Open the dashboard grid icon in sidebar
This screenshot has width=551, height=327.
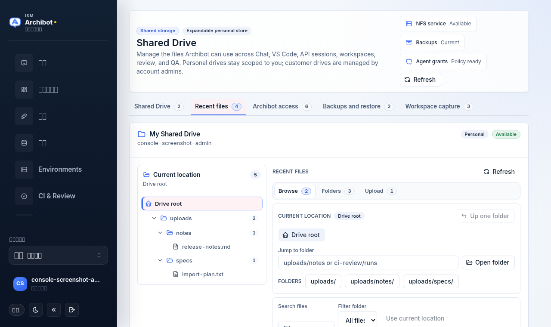pyautogui.click(x=24, y=89)
